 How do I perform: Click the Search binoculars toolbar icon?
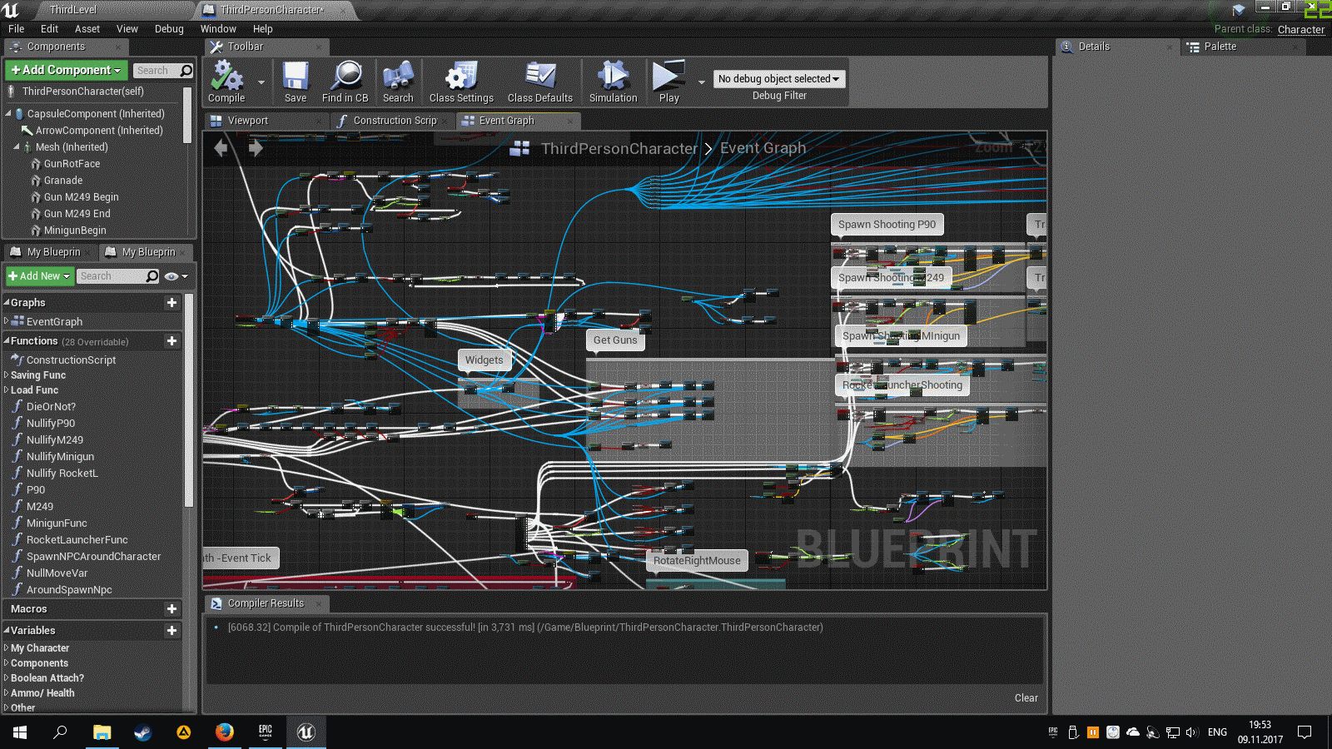[x=398, y=77]
